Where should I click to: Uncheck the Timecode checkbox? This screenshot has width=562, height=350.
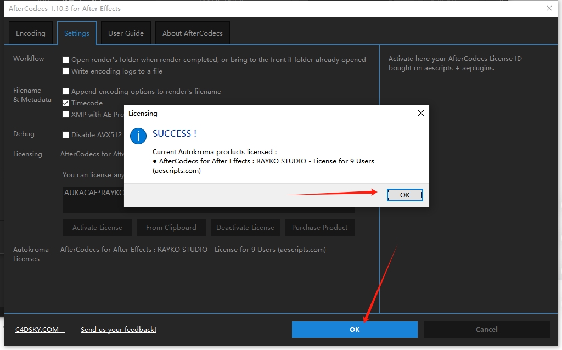pyautogui.click(x=66, y=103)
